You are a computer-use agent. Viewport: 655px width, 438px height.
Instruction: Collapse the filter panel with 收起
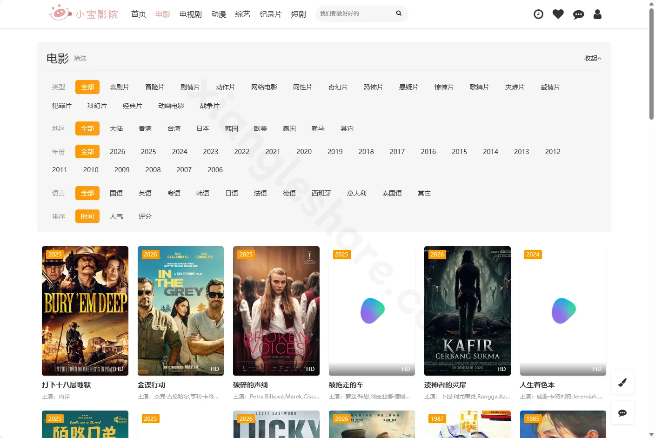point(593,58)
